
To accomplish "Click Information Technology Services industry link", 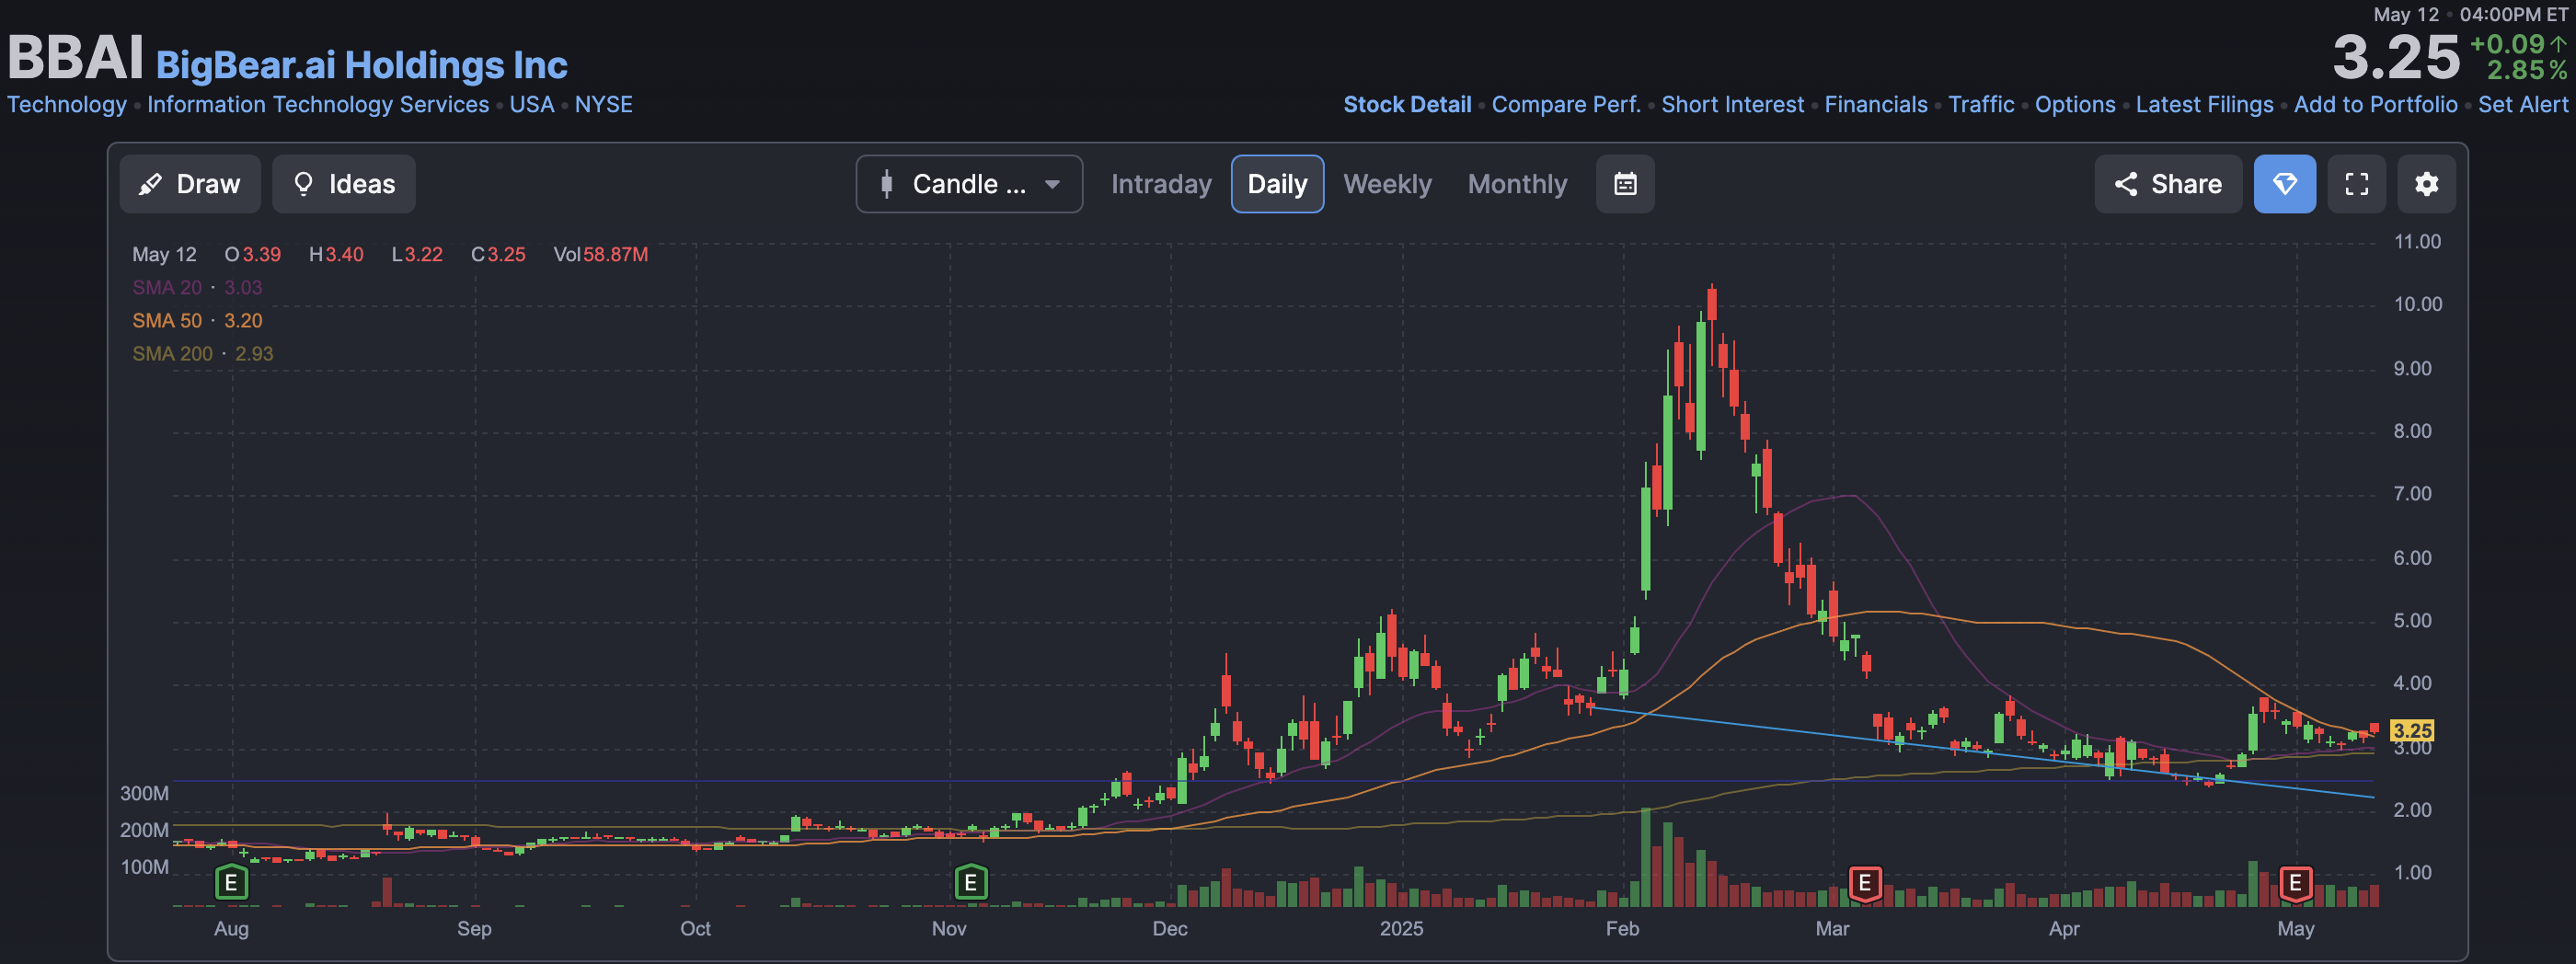I will click(318, 104).
